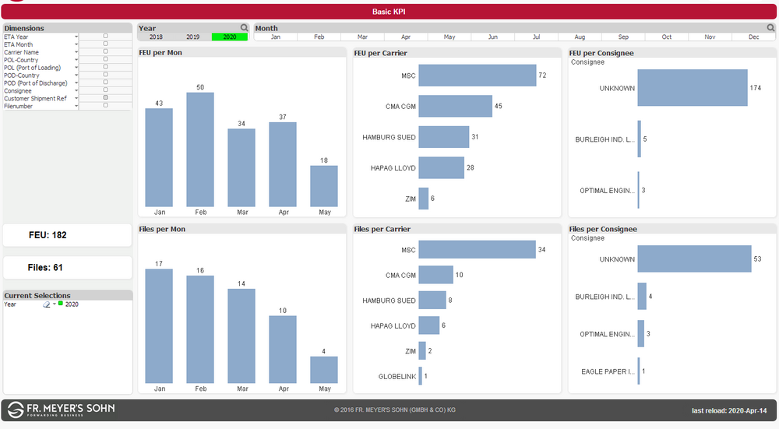Tick the Carrier Name checkbox
This screenshot has height=429, width=779.
click(x=105, y=52)
